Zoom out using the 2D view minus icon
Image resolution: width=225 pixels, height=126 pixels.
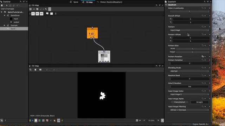pyautogui.click(x=144, y=120)
